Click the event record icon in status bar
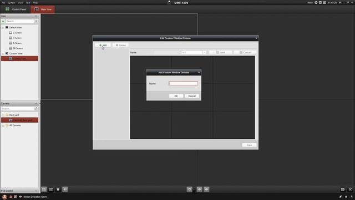The width and height of the screenshot is (355, 200). (11, 197)
